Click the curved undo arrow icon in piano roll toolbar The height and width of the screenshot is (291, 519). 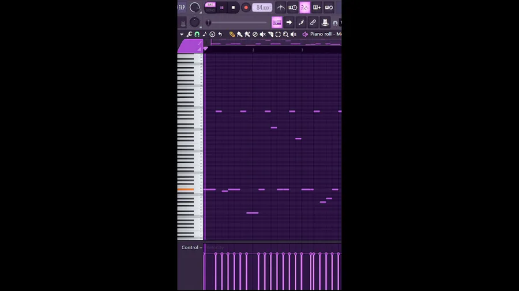pos(220,35)
